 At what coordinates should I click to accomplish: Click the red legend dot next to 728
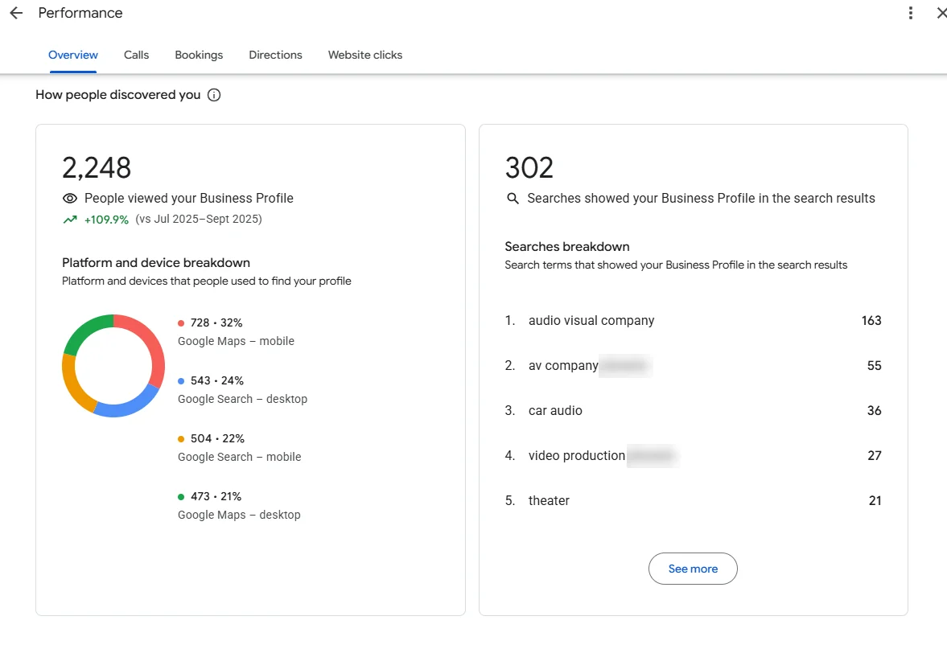click(x=180, y=323)
